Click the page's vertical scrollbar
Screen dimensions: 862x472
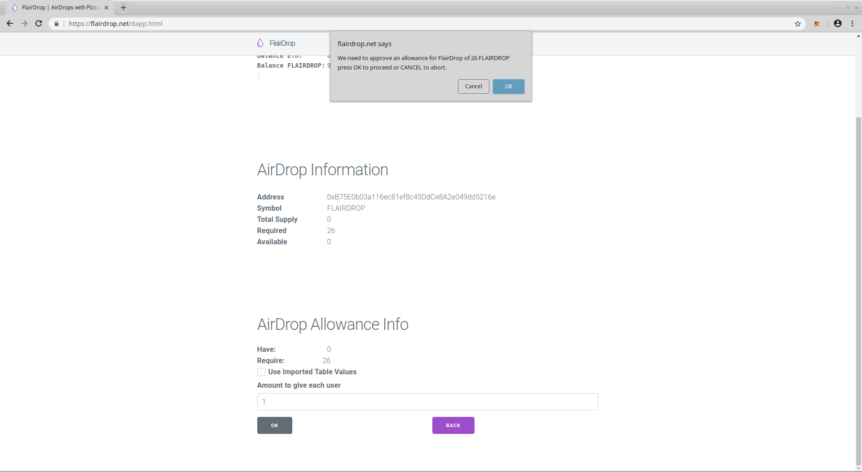click(x=858, y=291)
